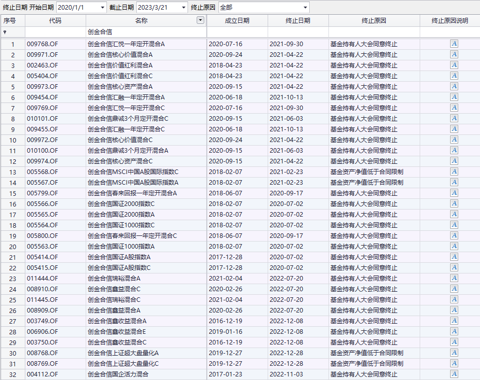Open termination note icon for 005404.OF
Viewport: 480px width, 380px height.
[454, 76]
